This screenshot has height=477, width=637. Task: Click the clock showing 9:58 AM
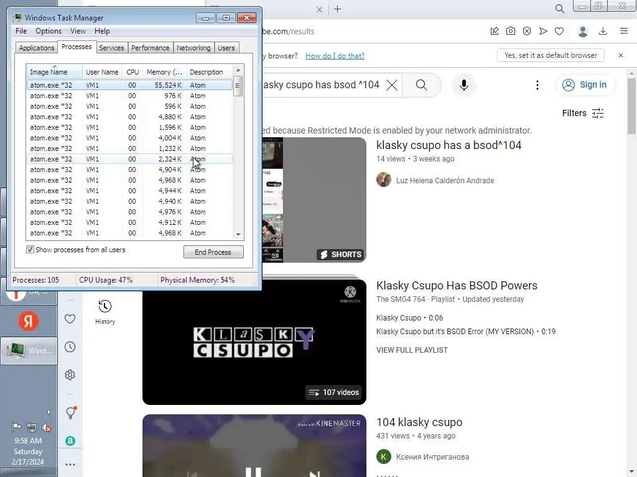tap(28, 440)
